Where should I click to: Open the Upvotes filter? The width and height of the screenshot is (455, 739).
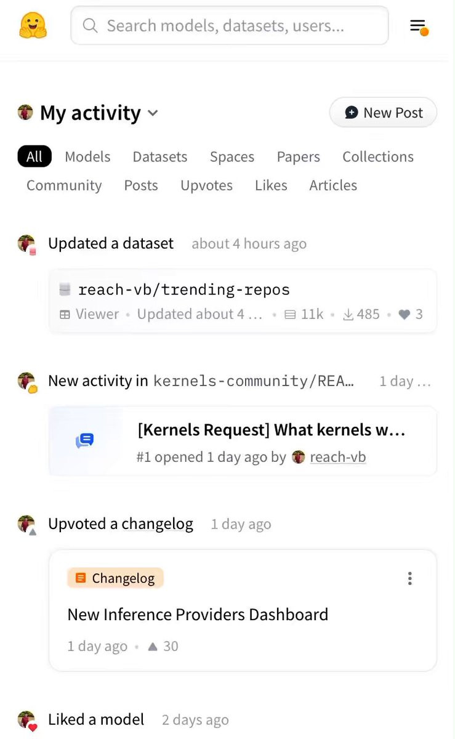206,185
